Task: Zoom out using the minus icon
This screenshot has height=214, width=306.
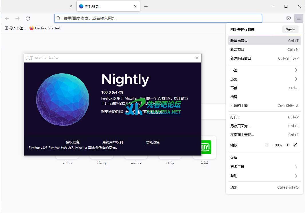Action: pos(267,145)
